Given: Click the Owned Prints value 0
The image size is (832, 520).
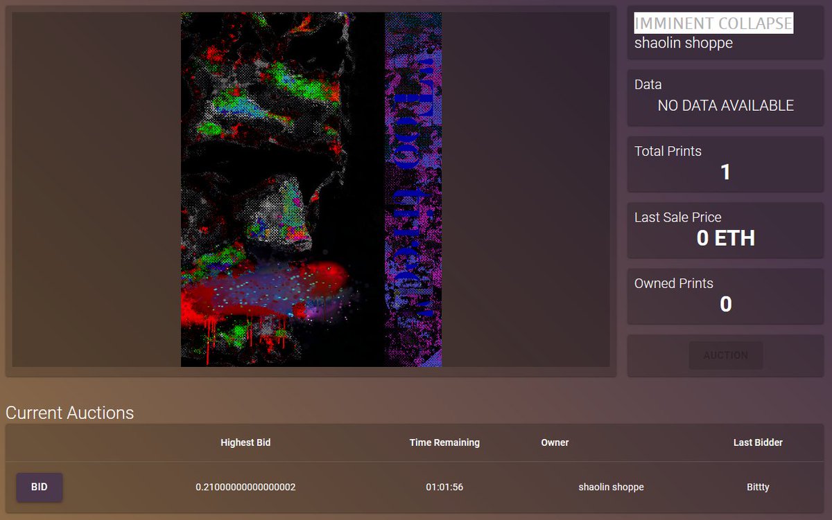Looking at the screenshot, I should click(x=726, y=304).
